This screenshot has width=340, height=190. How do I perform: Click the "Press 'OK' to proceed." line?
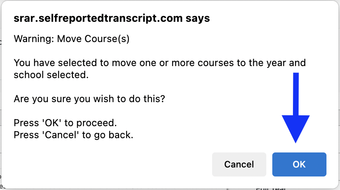pos(65,123)
